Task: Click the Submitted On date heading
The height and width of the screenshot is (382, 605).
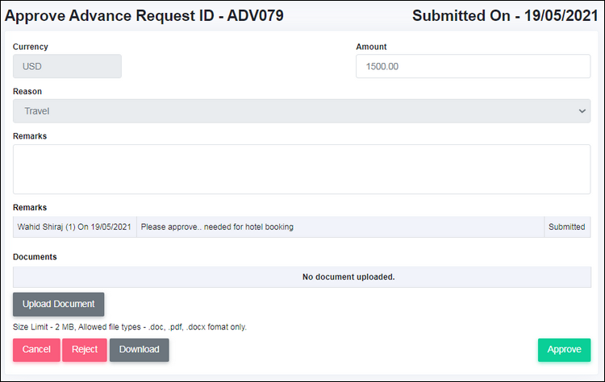Action: pos(506,15)
